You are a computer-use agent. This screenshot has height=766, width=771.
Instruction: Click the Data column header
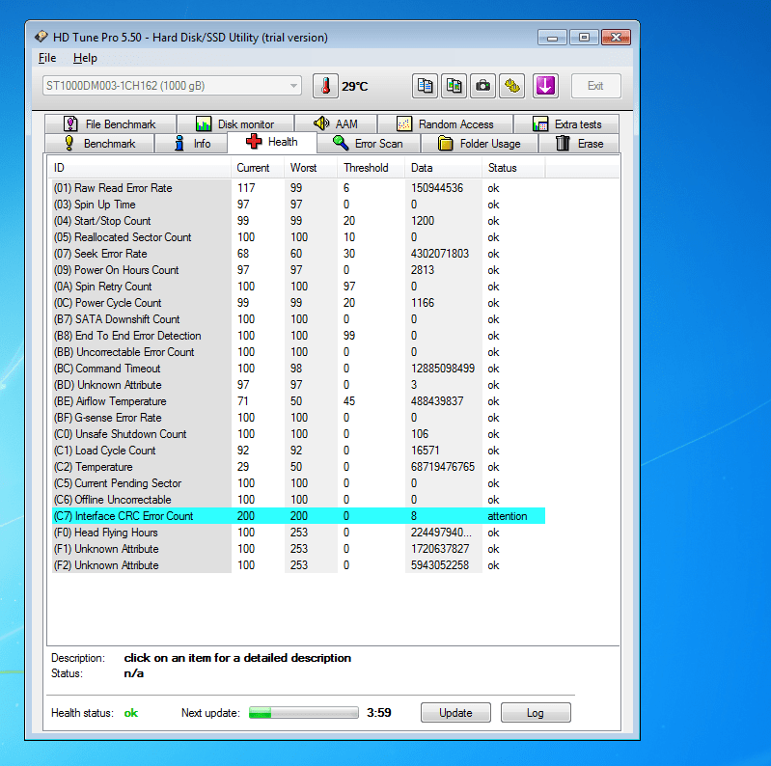(443, 168)
